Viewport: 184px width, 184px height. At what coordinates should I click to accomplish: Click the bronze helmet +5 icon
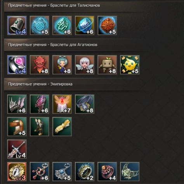pos(17,126)
